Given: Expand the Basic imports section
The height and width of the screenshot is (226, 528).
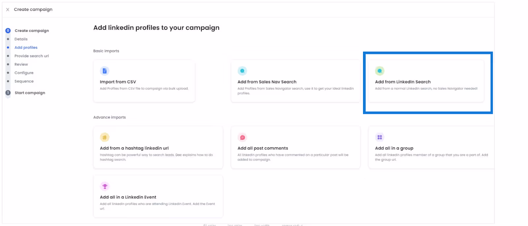Looking at the screenshot, I should tap(106, 51).
